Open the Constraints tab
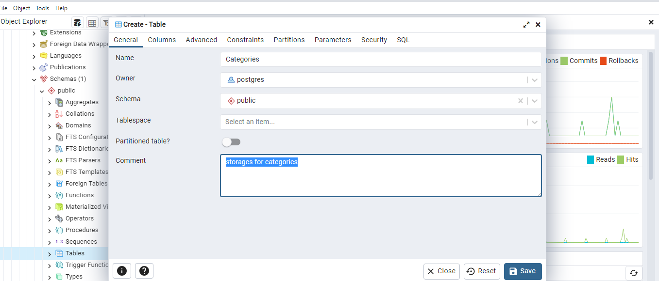 click(x=245, y=40)
